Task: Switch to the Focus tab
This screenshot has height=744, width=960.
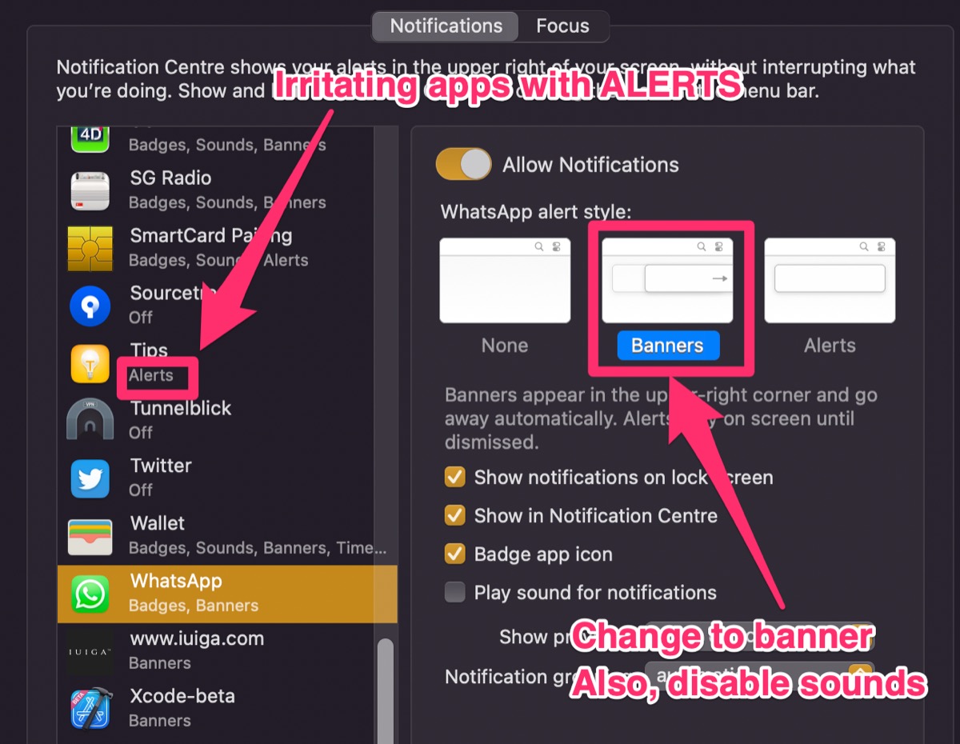Action: click(562, 26)
